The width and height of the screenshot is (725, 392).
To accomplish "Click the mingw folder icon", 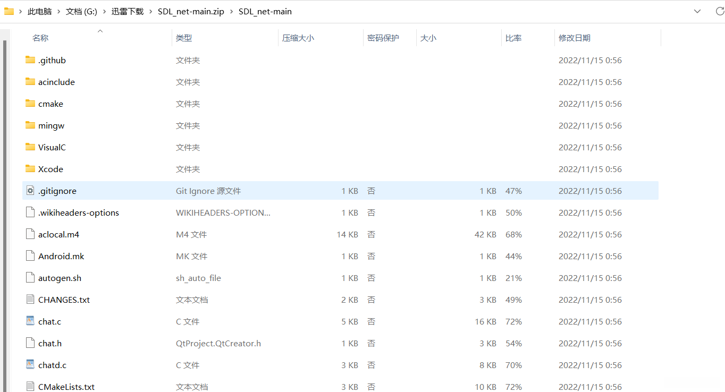I will point(30,125).
